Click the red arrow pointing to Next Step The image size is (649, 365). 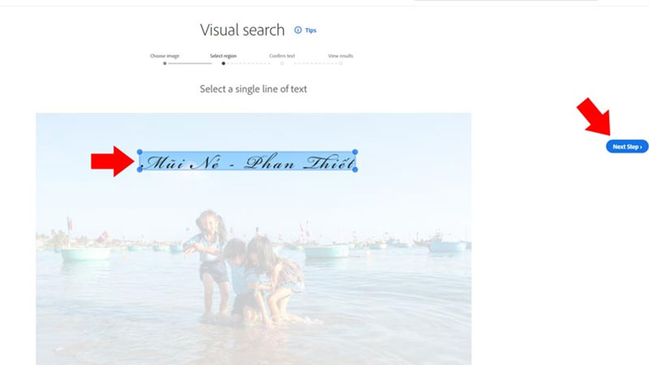[594, 116]
